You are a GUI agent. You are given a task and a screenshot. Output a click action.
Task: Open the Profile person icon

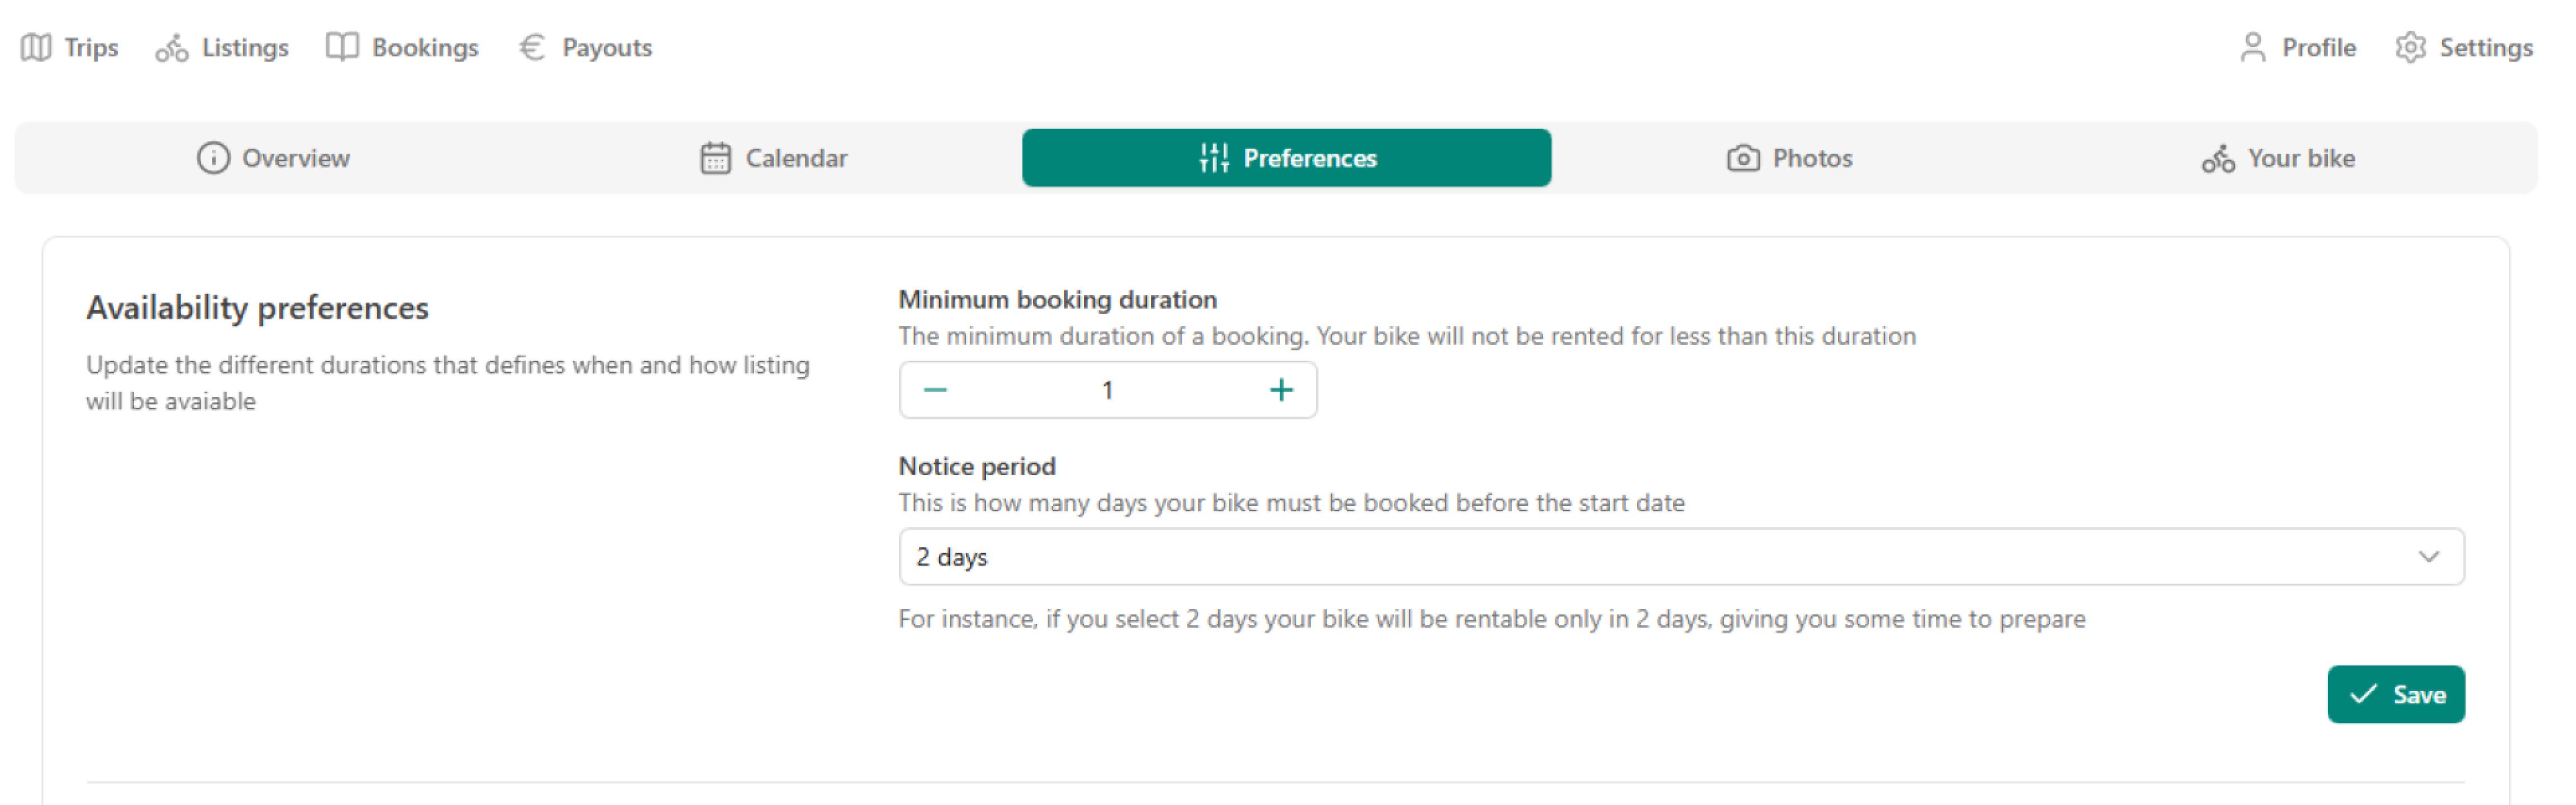click(2253, 46)
